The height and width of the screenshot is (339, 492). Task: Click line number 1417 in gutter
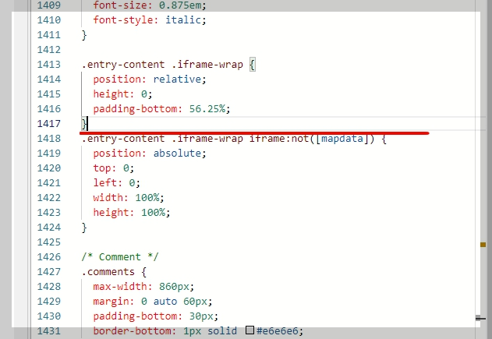click(49, 124)
